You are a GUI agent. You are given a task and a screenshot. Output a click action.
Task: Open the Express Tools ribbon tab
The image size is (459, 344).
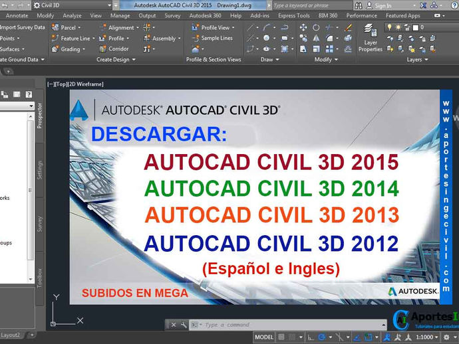click(294, 15)
